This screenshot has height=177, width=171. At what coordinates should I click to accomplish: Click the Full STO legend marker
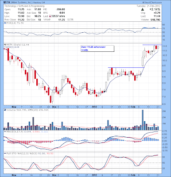pyautogui.click(x=5, y=154)
